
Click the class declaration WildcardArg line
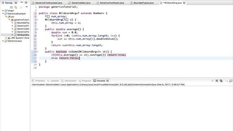tap(73, 13)
